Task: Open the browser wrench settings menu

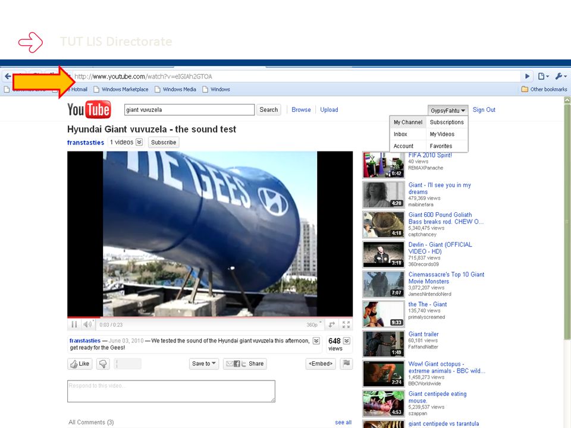Action: pos(561,76)
